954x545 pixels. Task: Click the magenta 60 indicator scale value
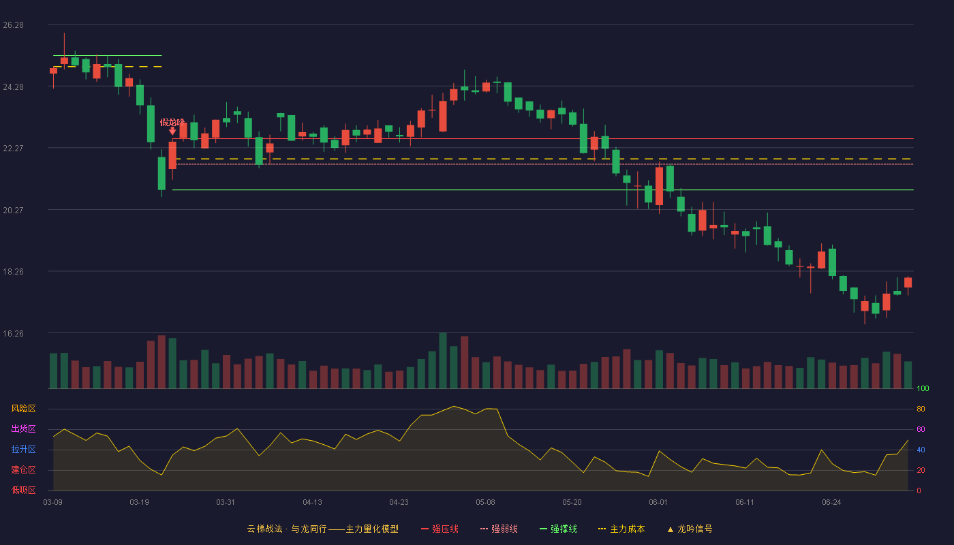pyautogui.click(x=921, y=429)
